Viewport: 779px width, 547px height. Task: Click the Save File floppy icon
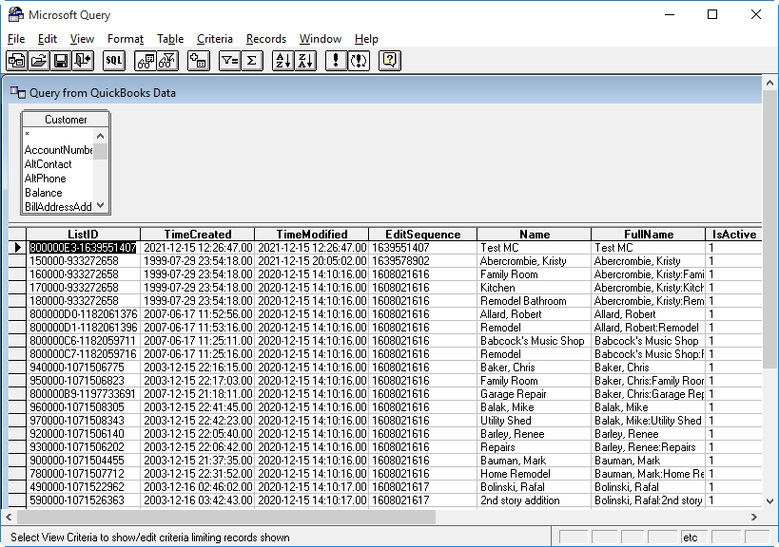(61, 61)
